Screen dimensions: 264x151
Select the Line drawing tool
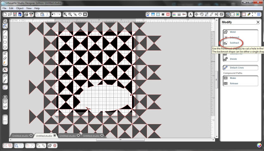[5, 32]
